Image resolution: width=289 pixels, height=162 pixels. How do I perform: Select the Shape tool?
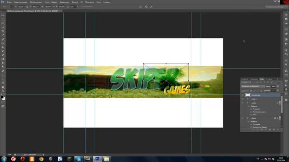pos(3,83)
